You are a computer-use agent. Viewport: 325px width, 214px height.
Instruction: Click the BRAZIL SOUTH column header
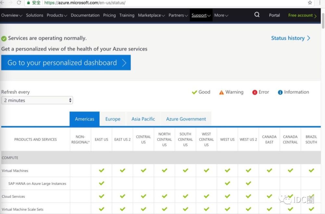point(311,139)
